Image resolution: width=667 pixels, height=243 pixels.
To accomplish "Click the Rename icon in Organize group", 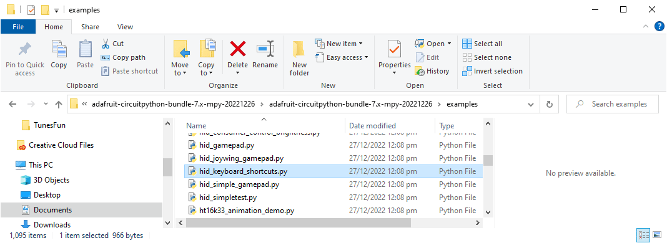I will point(265,49).
